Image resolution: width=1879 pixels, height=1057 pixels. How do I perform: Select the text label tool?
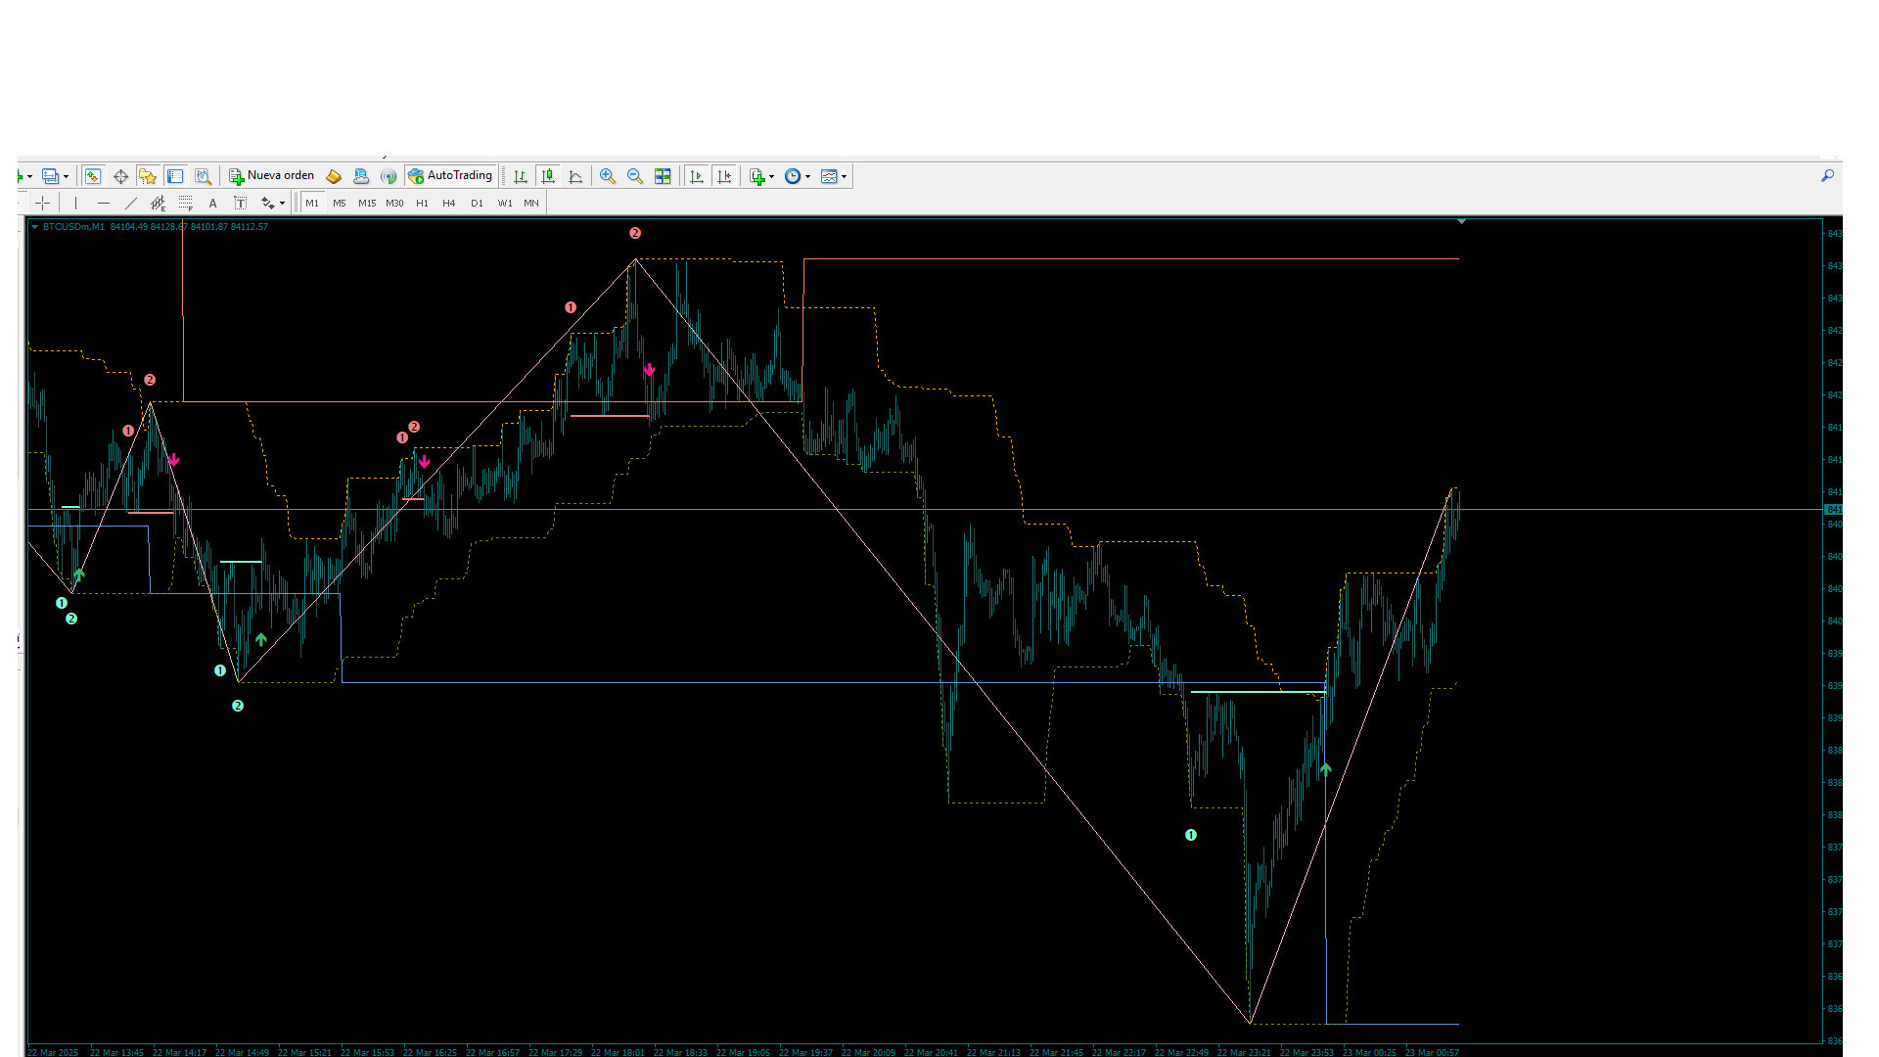click(240, 204)
